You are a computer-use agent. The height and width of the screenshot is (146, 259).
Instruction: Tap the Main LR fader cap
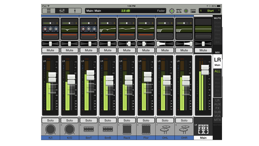(x=205, y=70)
